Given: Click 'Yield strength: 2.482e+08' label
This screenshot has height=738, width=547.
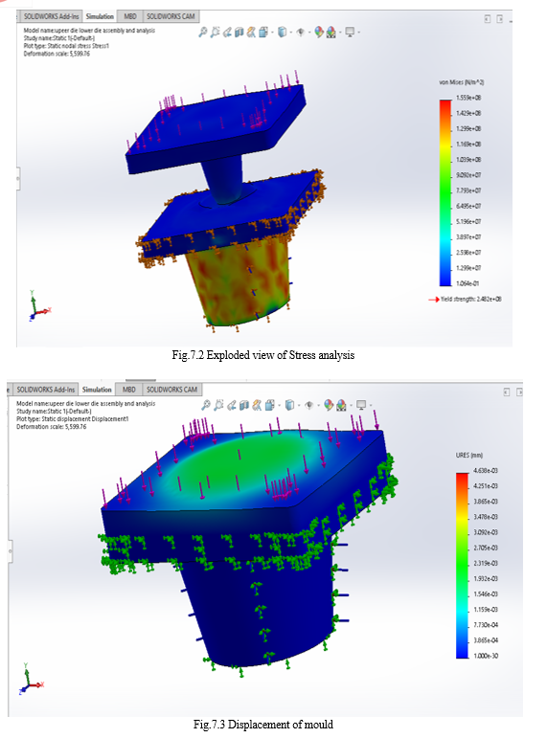Looking at the screenshot, I should pos(470,300).
